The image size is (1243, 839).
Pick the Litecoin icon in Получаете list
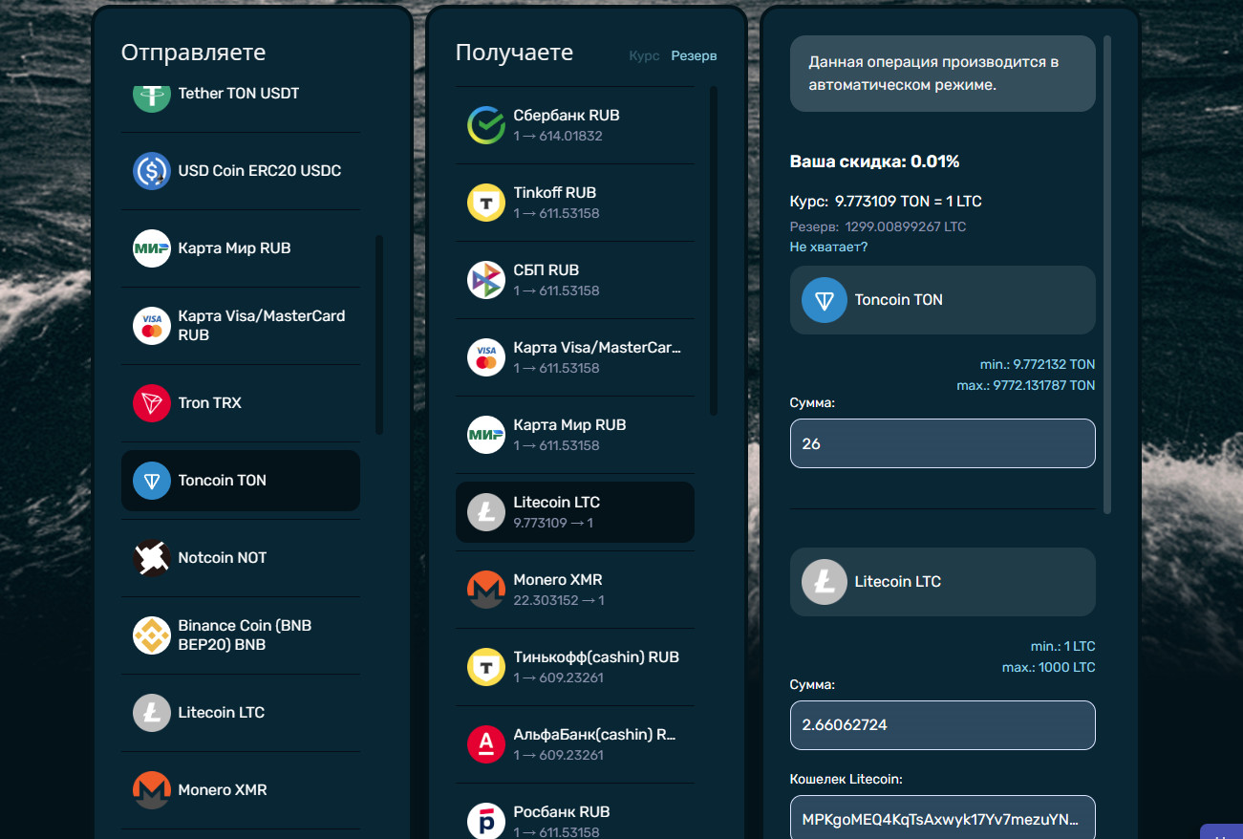[485, 512]
